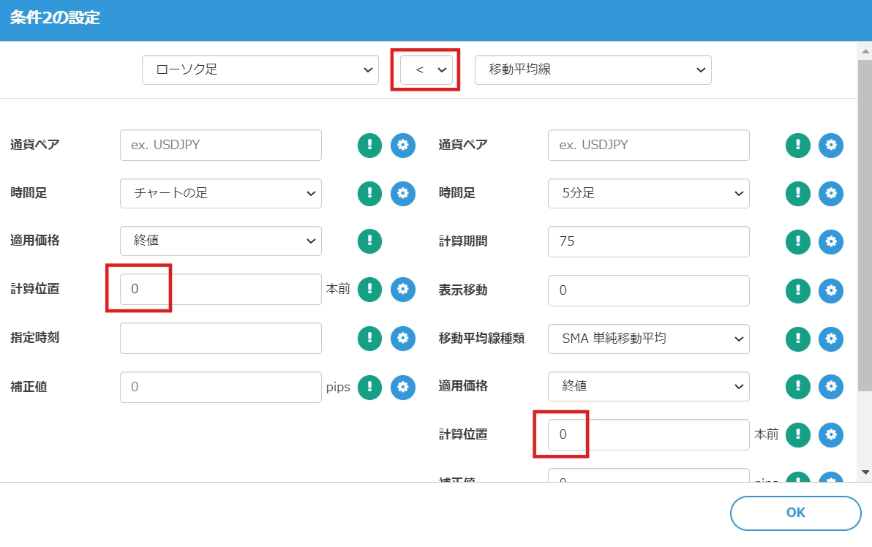Click green info icon beside 計算期間
The image size is (872, 547).
[x=797, y=241]
